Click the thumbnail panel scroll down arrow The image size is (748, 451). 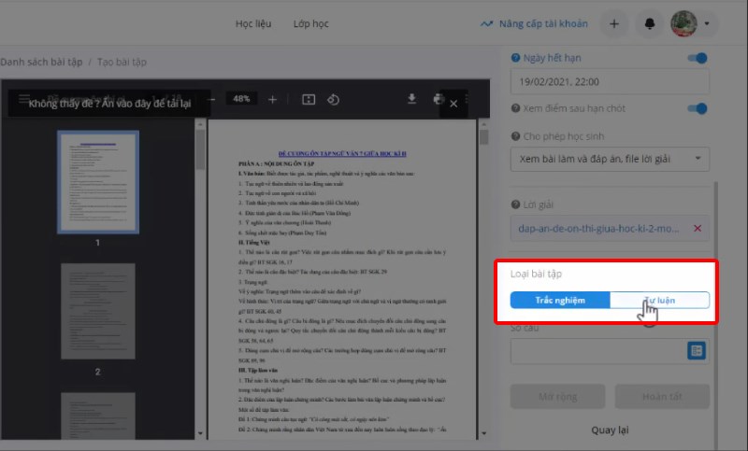pos(200,433)
